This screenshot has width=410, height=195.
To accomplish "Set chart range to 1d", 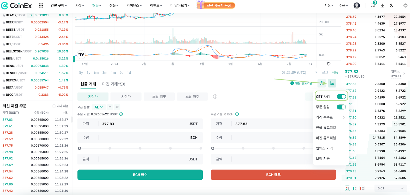I will pos(129,73).
